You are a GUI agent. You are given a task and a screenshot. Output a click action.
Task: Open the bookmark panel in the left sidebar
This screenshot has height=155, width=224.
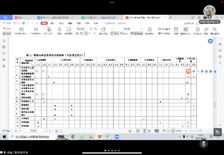click(x=3, y=41)
